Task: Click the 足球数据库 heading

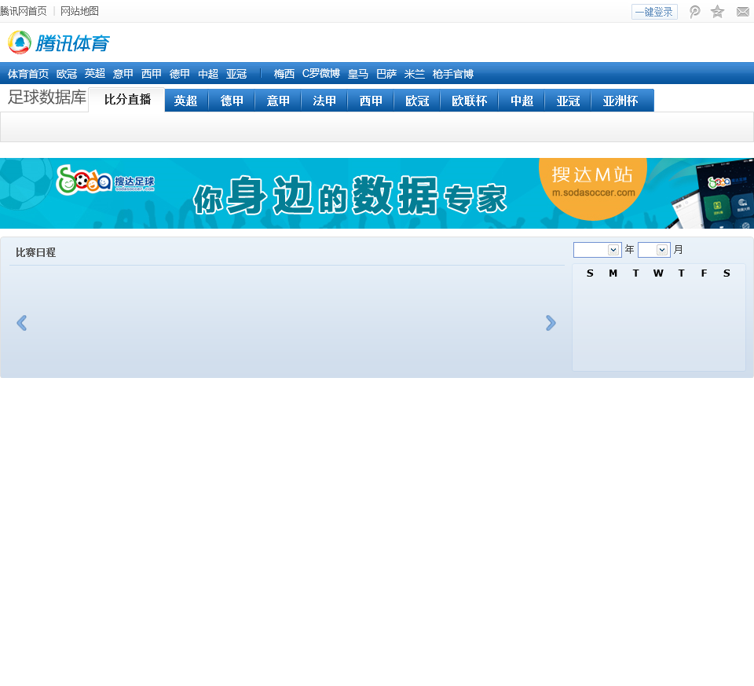Action: click(x=46, y=97)
